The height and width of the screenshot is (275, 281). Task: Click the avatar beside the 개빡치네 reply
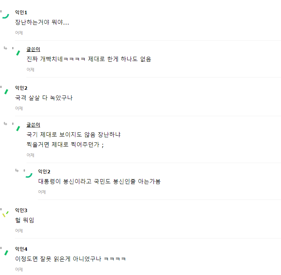click(17, 52)
